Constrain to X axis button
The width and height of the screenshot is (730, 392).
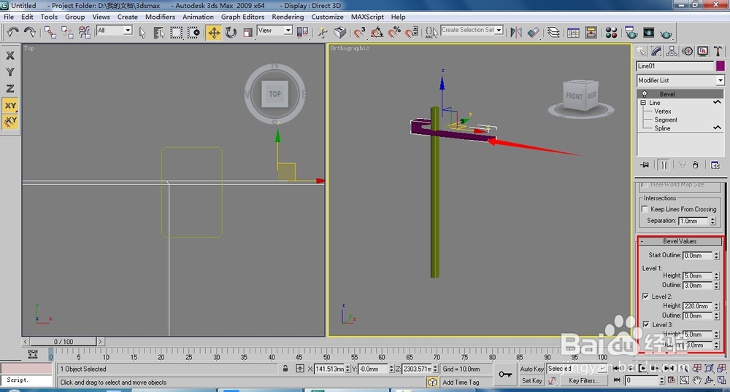point(9,55)
